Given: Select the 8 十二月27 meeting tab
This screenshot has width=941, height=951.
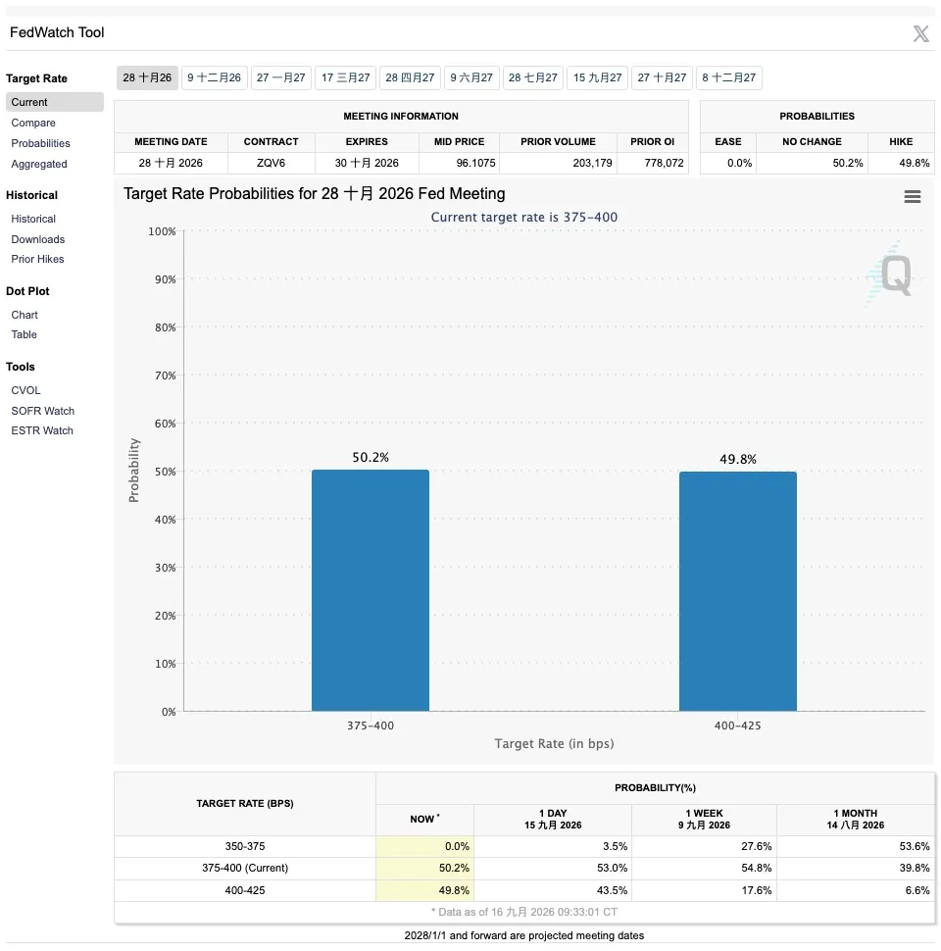Looking at the screenshot, I should click(729, 77).
